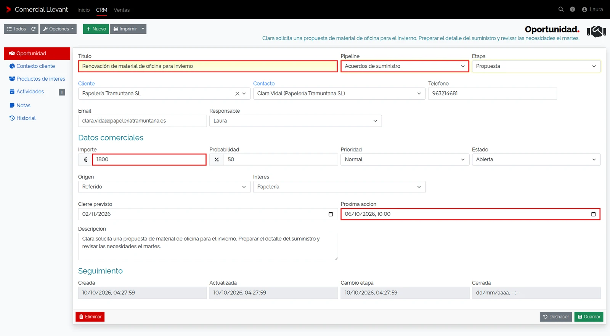Open the Proxima accion calendar picker icon
610x336 pixels.
tap(593, 214)
